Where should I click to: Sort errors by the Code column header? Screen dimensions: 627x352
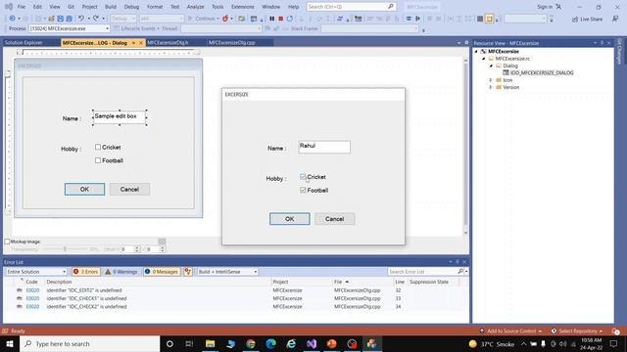click(32, 283)
